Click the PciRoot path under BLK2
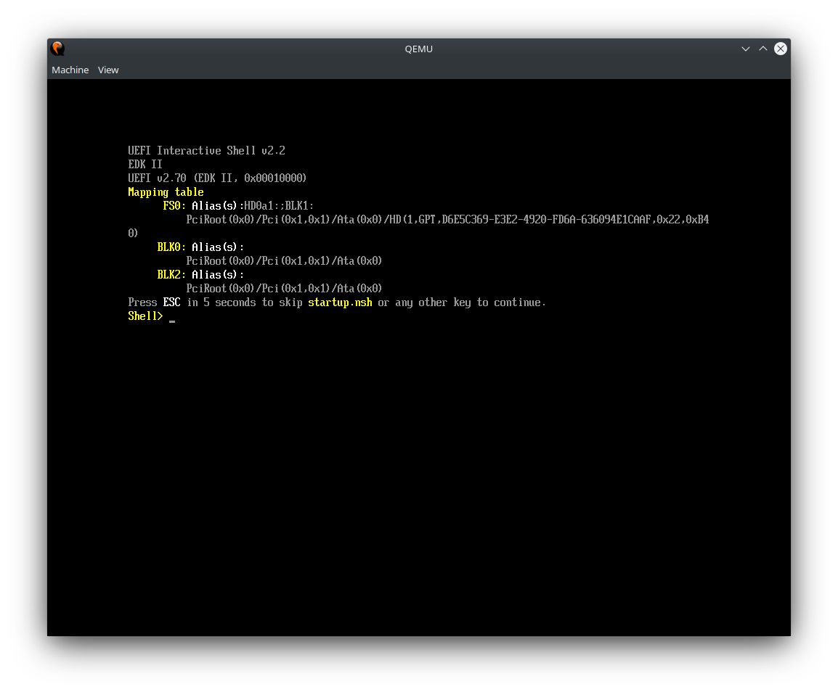Screen dimensions: 838x692 (x=284, y=289)
